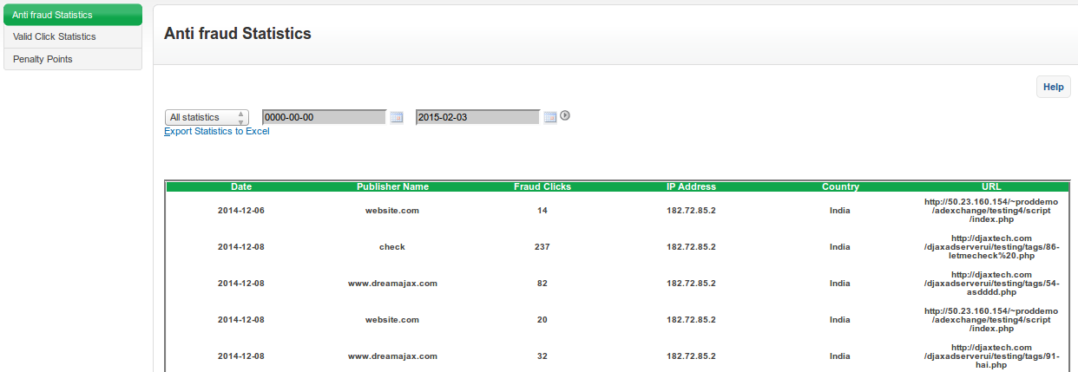Open the Valid Click Statistics menu item
The width and height of the screenshot is (1078, 372).
73,36
